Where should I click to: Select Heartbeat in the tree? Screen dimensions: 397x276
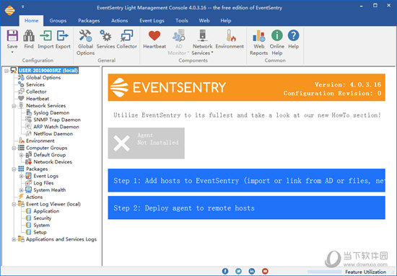pos(38,99)
